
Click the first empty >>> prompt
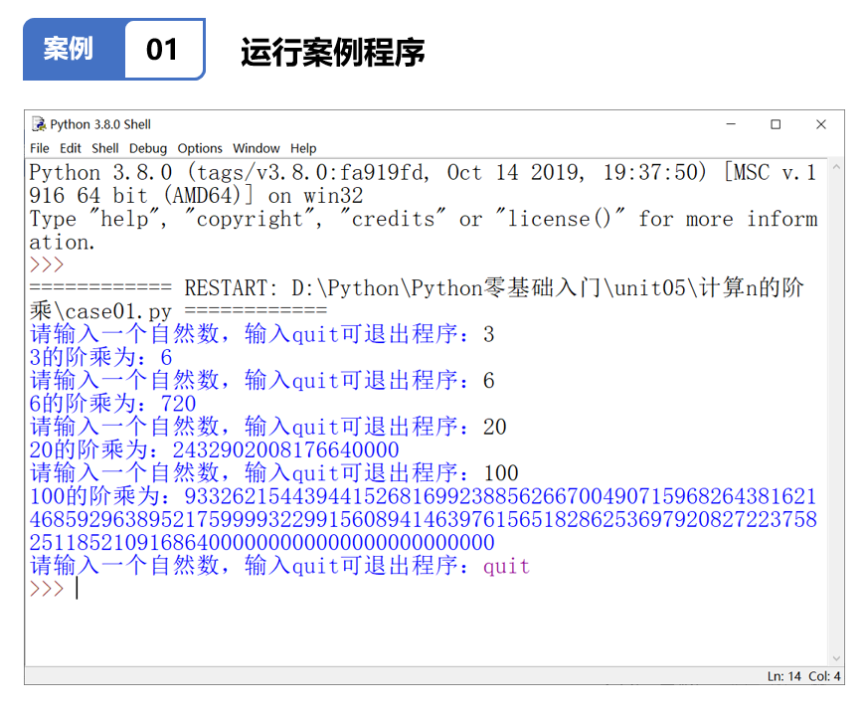[47, 265]
